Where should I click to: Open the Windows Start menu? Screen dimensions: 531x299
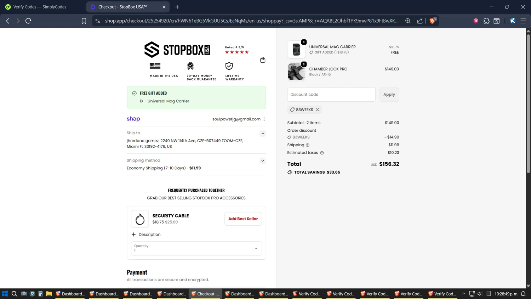pos(5,294)
